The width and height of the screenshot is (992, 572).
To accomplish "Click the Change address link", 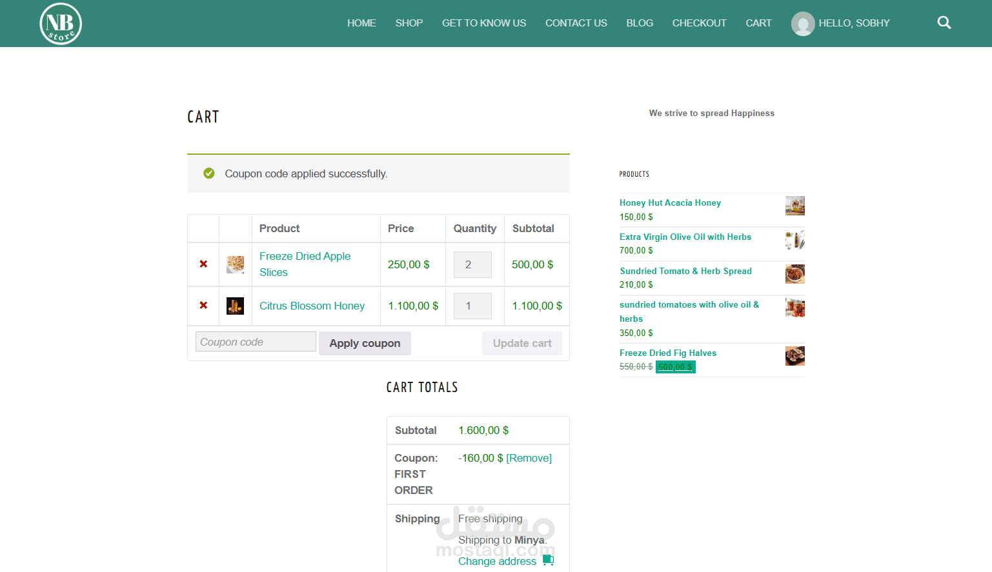I will click(x=497, y=561).
